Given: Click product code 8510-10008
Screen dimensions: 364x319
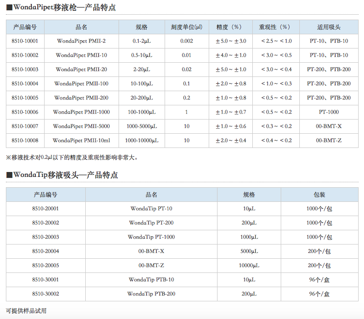Looking at the screenshot, I should coord(25,141).
